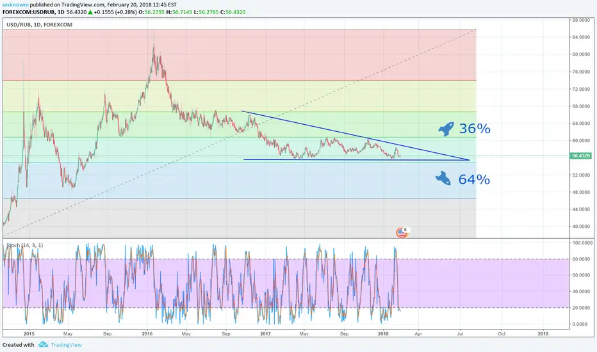Click the 44.0000 price axis label

click(582, 209)
